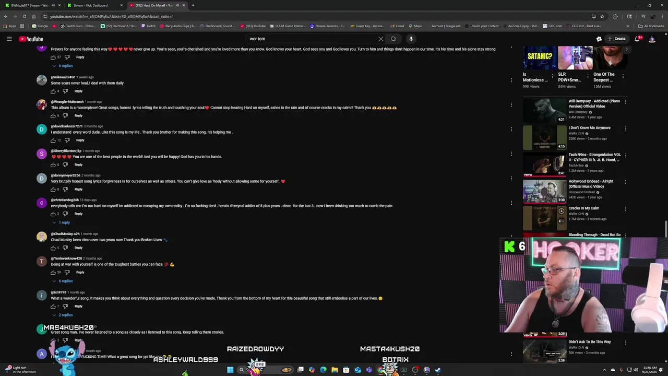
Task: Open options menu for Cracks In My Calm
Action: click(626, 208)
